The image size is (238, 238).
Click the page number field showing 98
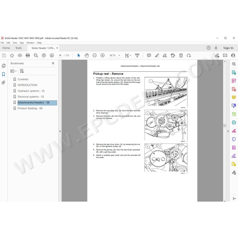(x=60, y=55)
